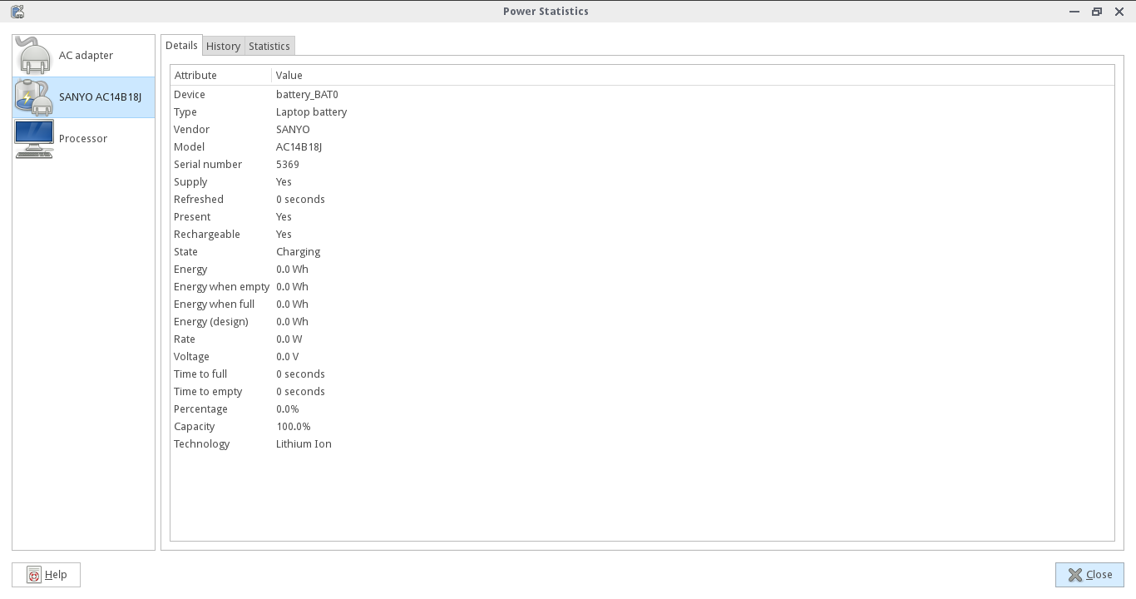Open the Statistics tab
The image size is (1136, 599).
269,47
